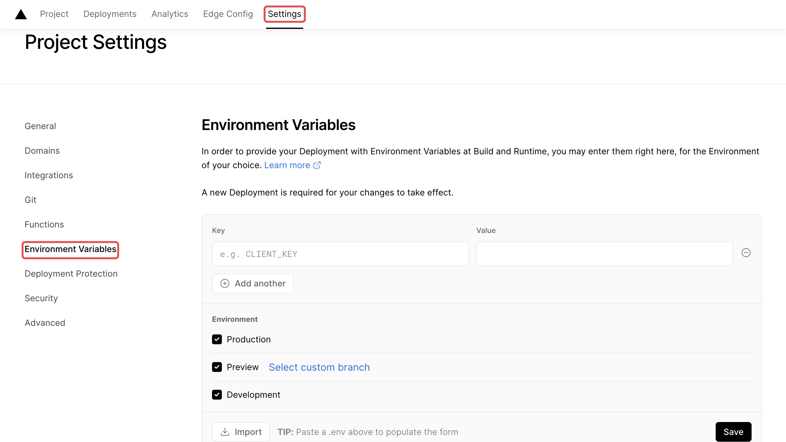This screenshot has height=442, width=786.
Task: Open Functions settings section
Action: [x=44, y=224]
